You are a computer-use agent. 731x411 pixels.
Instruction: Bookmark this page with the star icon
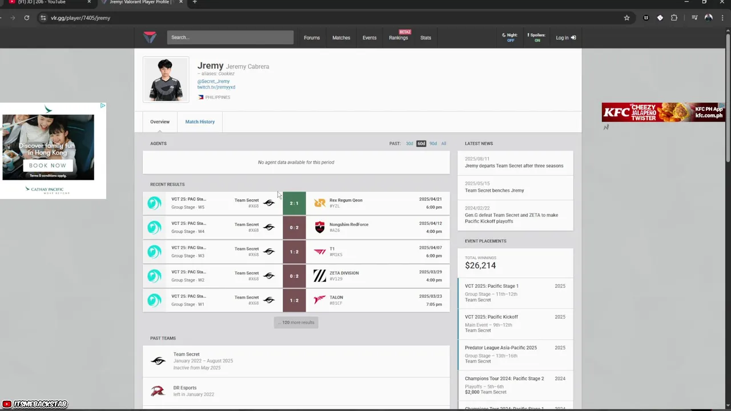click(x=626, y=18)
